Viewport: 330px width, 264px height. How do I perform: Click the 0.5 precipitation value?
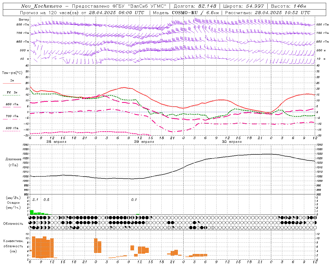[x=46, y=200]
